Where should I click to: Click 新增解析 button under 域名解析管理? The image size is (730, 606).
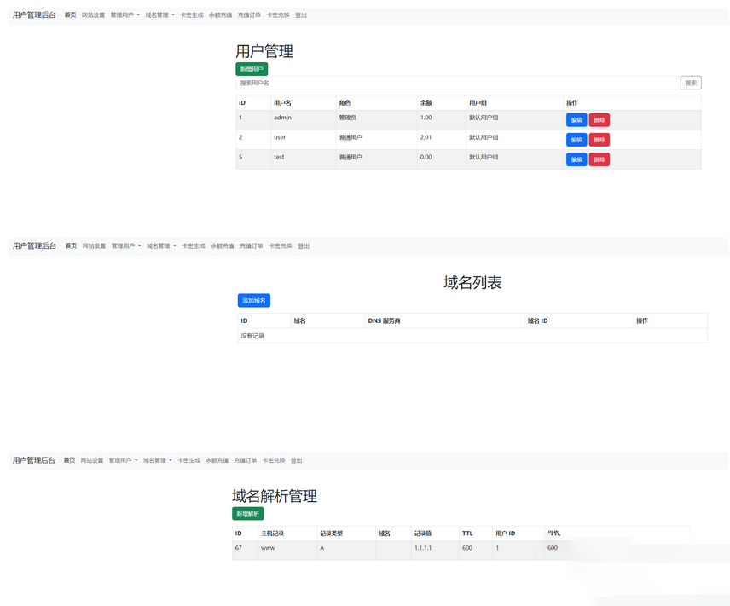coord(248,514)
